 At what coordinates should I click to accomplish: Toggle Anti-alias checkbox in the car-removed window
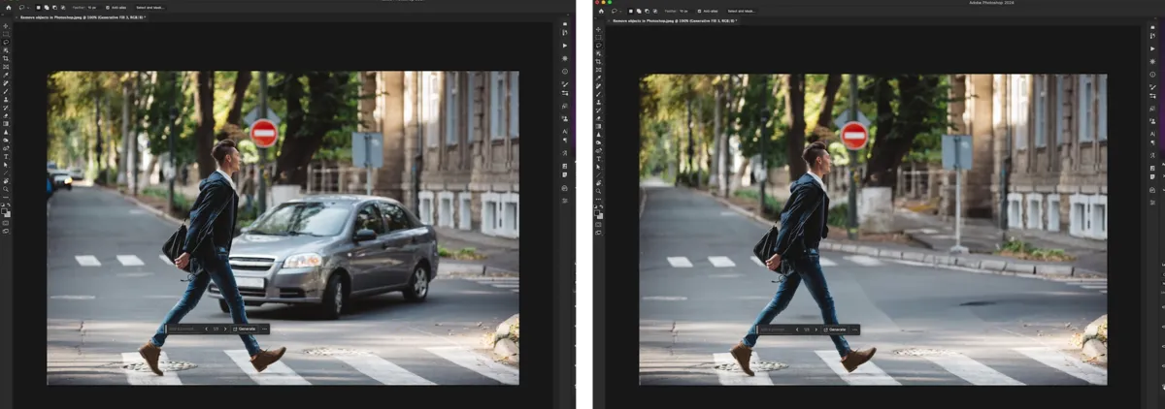(699, 12)
